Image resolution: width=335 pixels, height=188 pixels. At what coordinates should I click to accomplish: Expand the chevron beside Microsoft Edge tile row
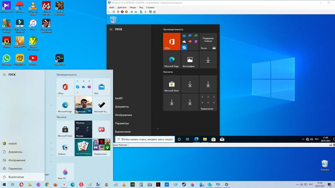coord(51,105)
